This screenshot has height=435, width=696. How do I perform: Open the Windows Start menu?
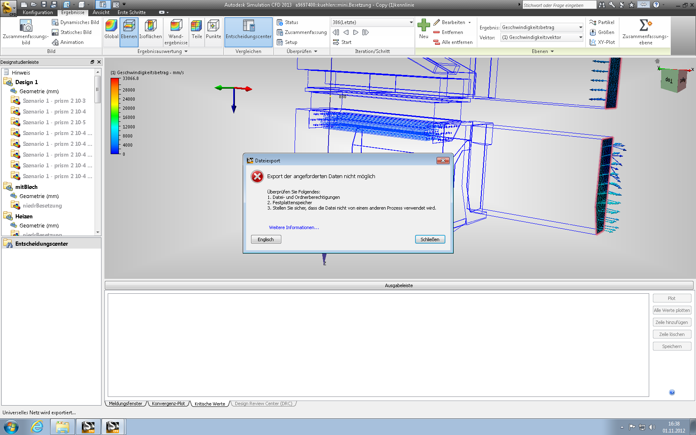tap(11, 427)
